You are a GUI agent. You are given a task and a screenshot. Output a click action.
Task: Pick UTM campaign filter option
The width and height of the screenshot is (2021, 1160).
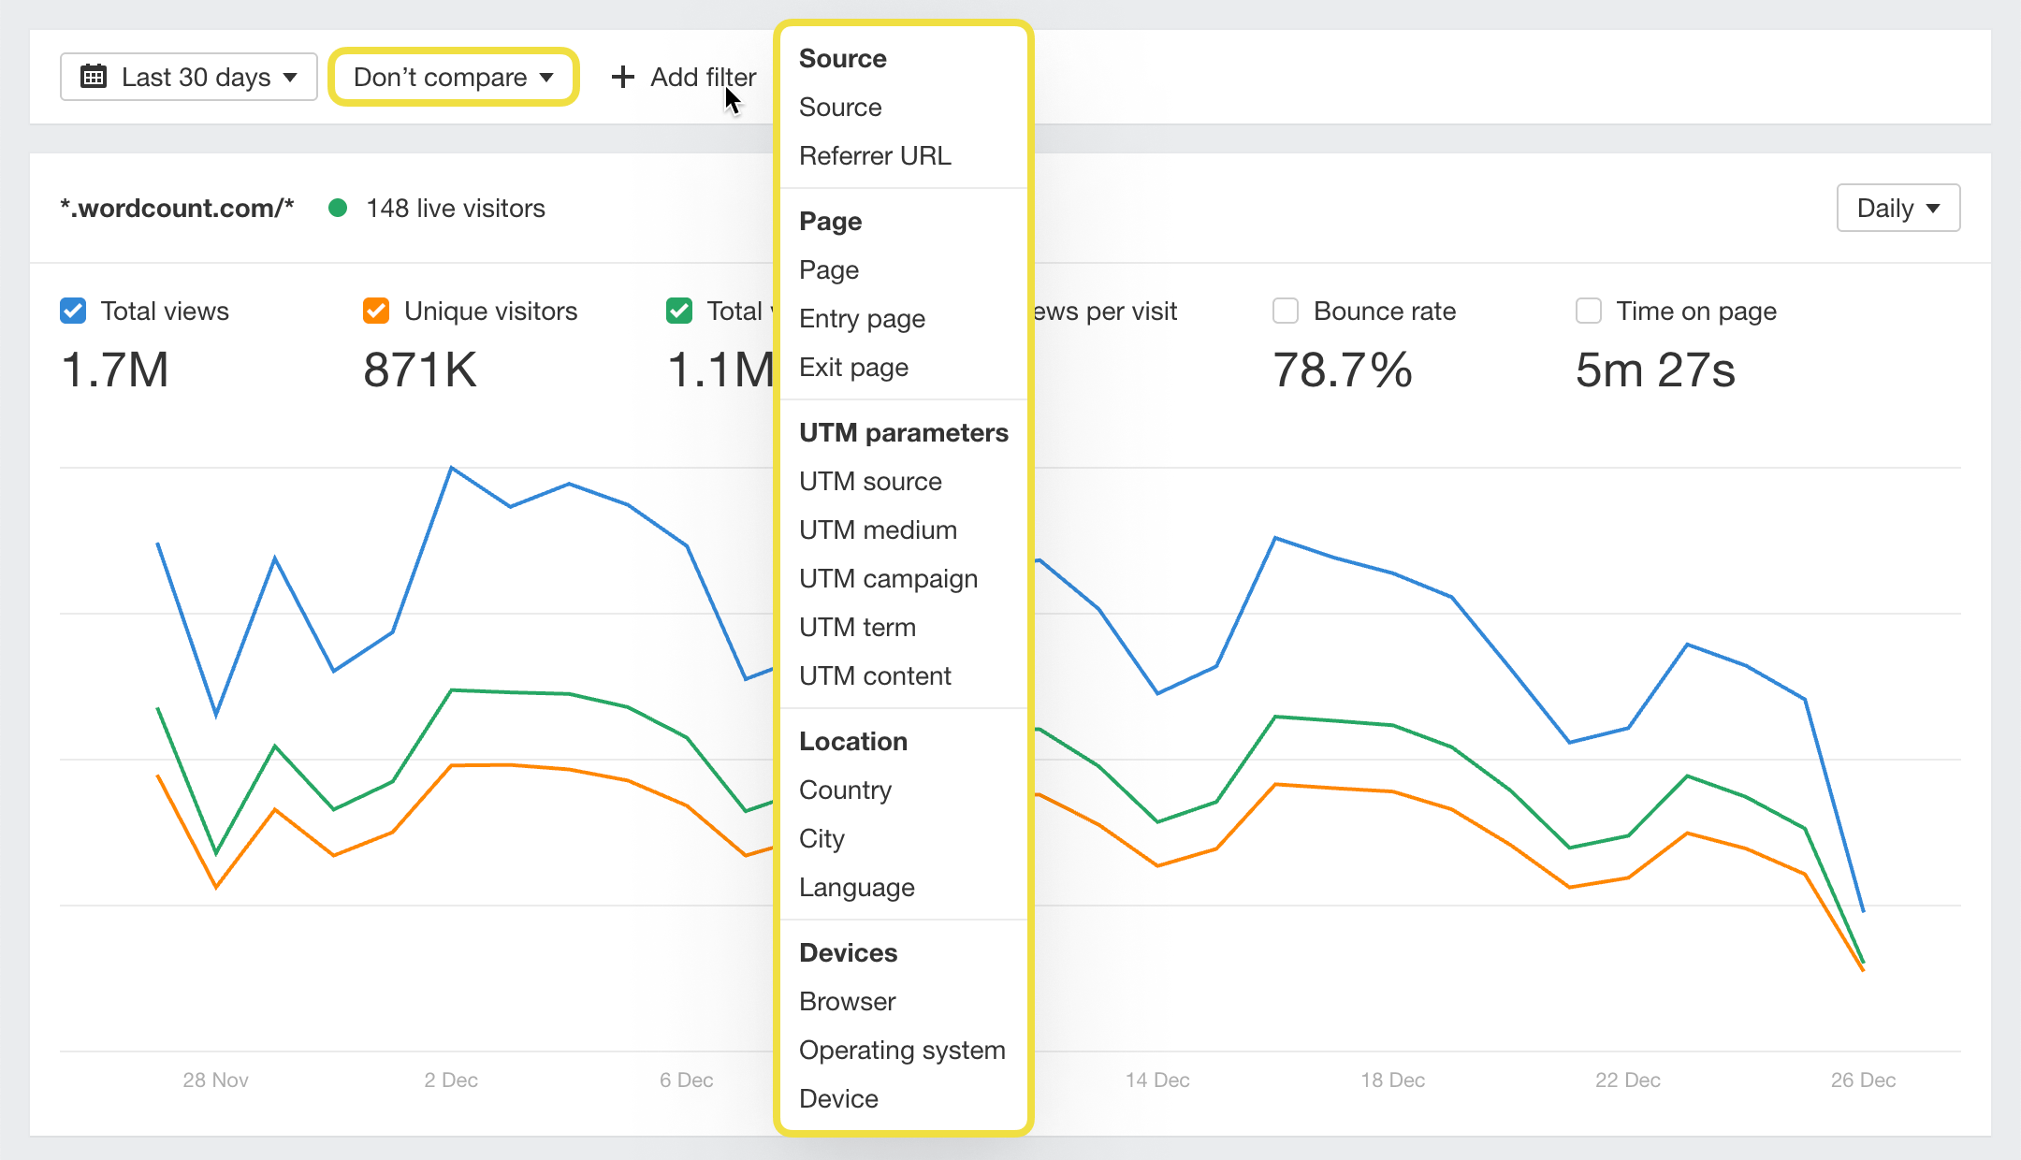click(x=888, y=578)
